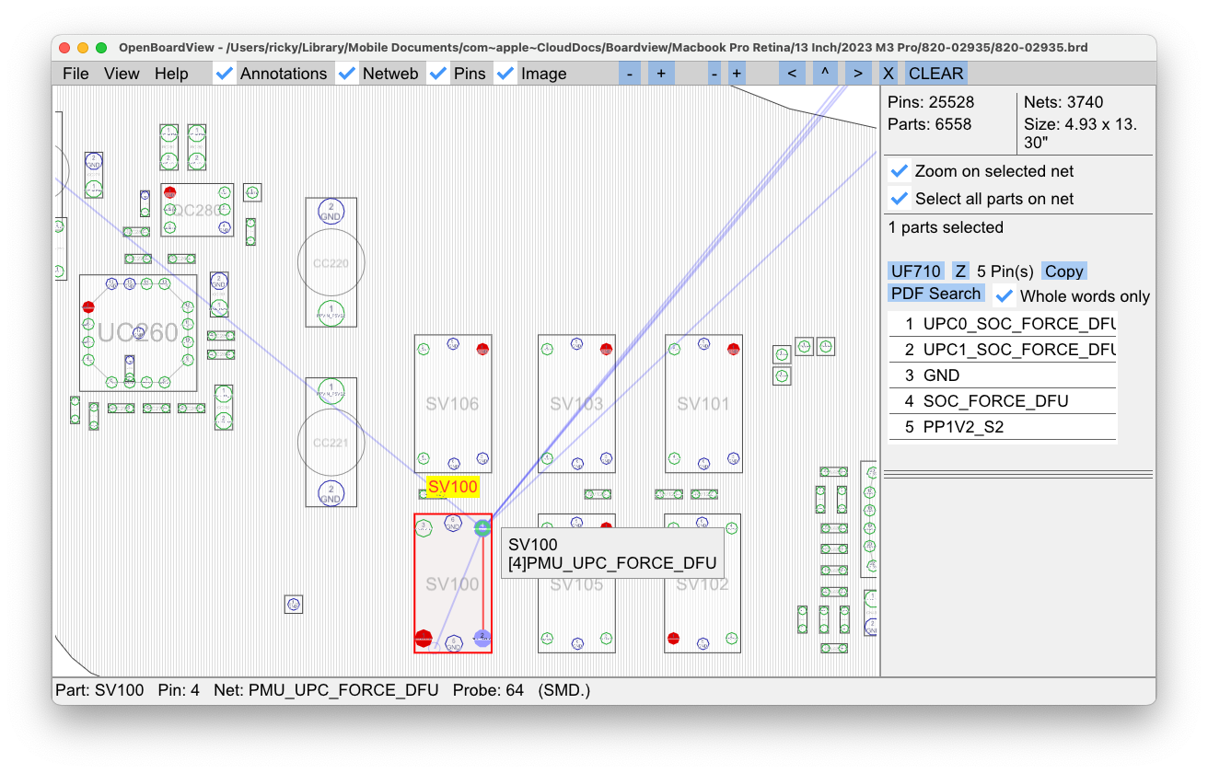This screenshot has height=773, width=1208.
Task: Toggle Select all parts on net
Action: click(899, 198)
